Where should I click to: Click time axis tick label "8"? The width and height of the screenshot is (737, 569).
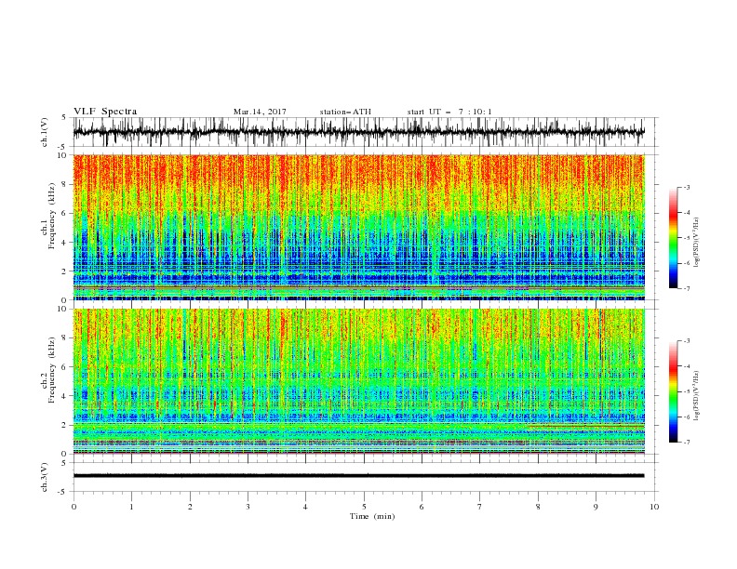click(538, 507)
